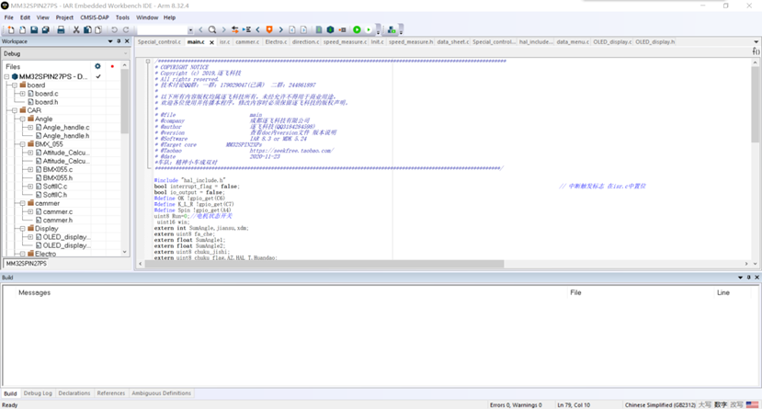762x409 pixels.
Task: Collapse the Display folder node
Action: click(22, 228)
